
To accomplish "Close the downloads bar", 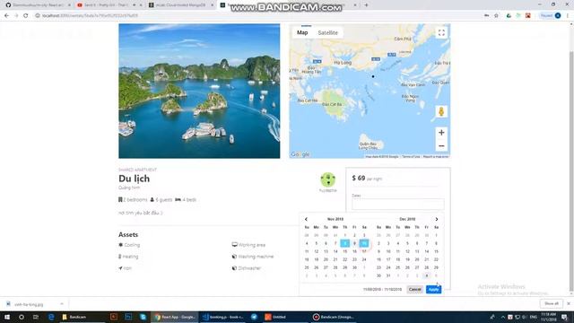I will tap(569, 303).
